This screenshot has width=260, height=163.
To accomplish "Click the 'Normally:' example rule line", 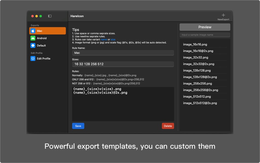I will pyautogui.click(x=104, y=75).
